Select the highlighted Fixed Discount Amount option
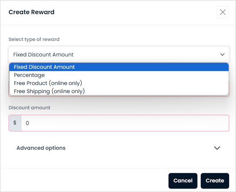 pyautogui.click(x=119, y=67)
